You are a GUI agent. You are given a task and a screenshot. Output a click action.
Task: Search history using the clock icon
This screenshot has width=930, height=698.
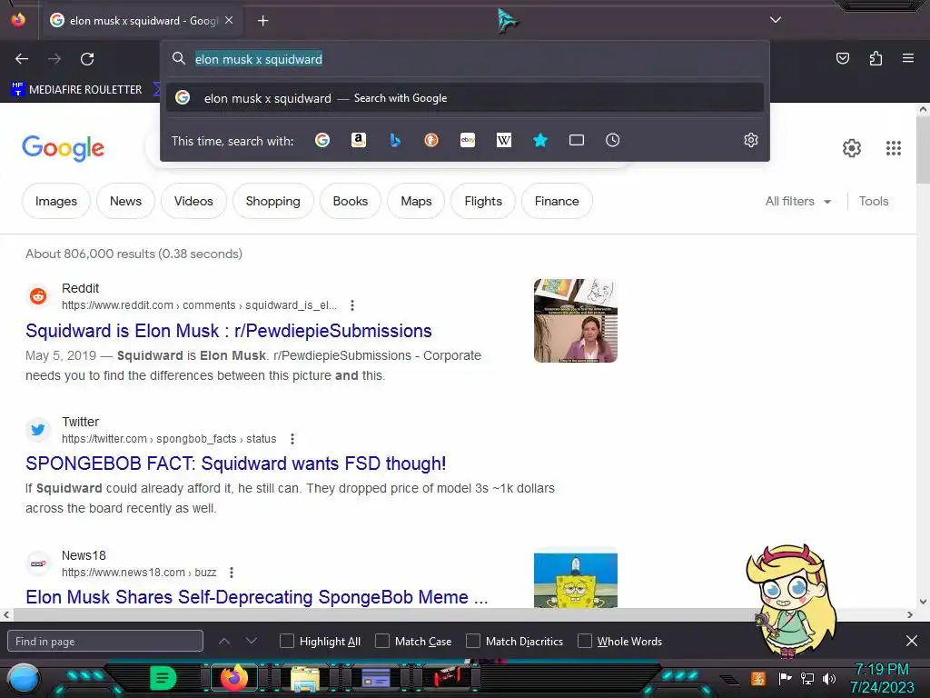[613, 140]
